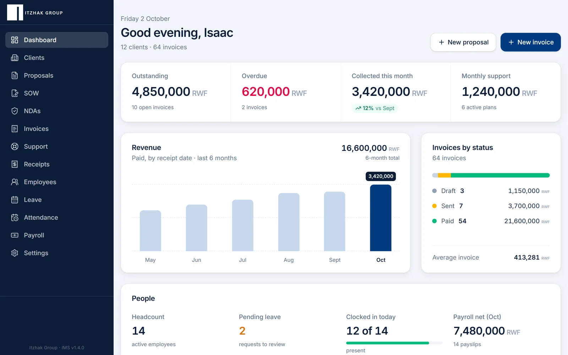This screenshot has width=568, height=355.
Task: Click the plus icon in New proposal
Action: coord(441,42)
